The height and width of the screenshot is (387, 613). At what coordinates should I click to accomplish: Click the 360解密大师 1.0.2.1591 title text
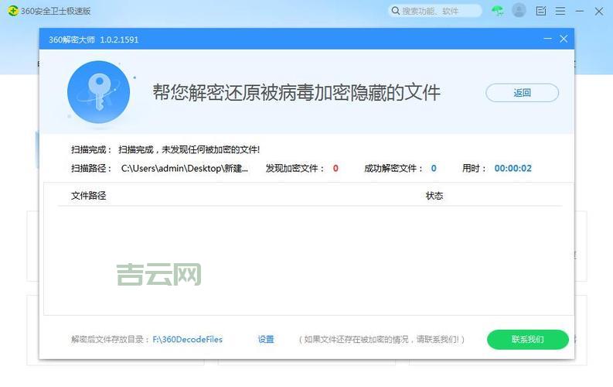94,39
